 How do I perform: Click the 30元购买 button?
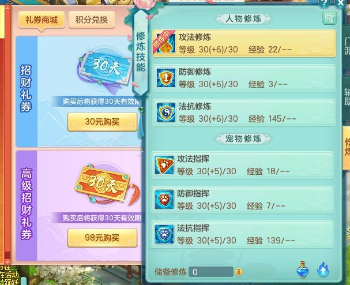point(102,122)
